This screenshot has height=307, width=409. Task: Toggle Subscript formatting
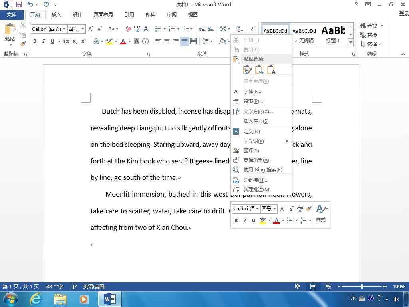coord(75,41)
